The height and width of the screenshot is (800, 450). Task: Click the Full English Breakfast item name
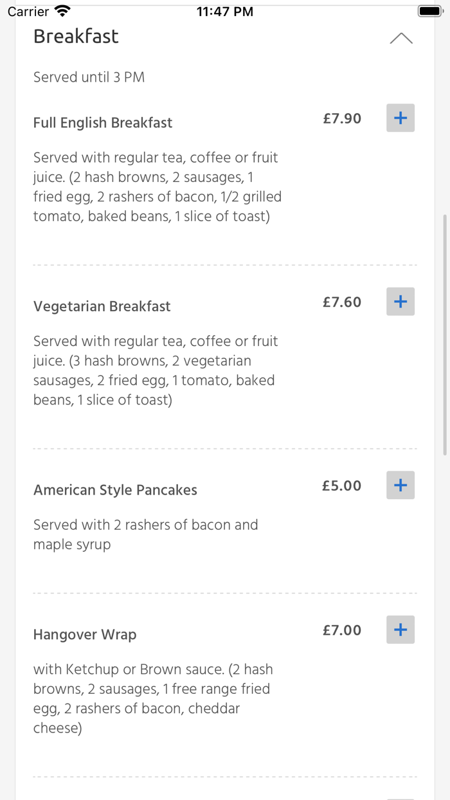tap(102, 122)
